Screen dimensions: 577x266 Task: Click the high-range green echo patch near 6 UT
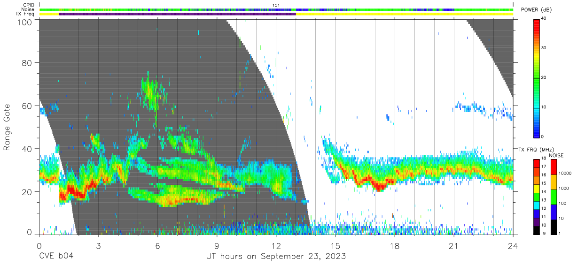pos(150,91)
